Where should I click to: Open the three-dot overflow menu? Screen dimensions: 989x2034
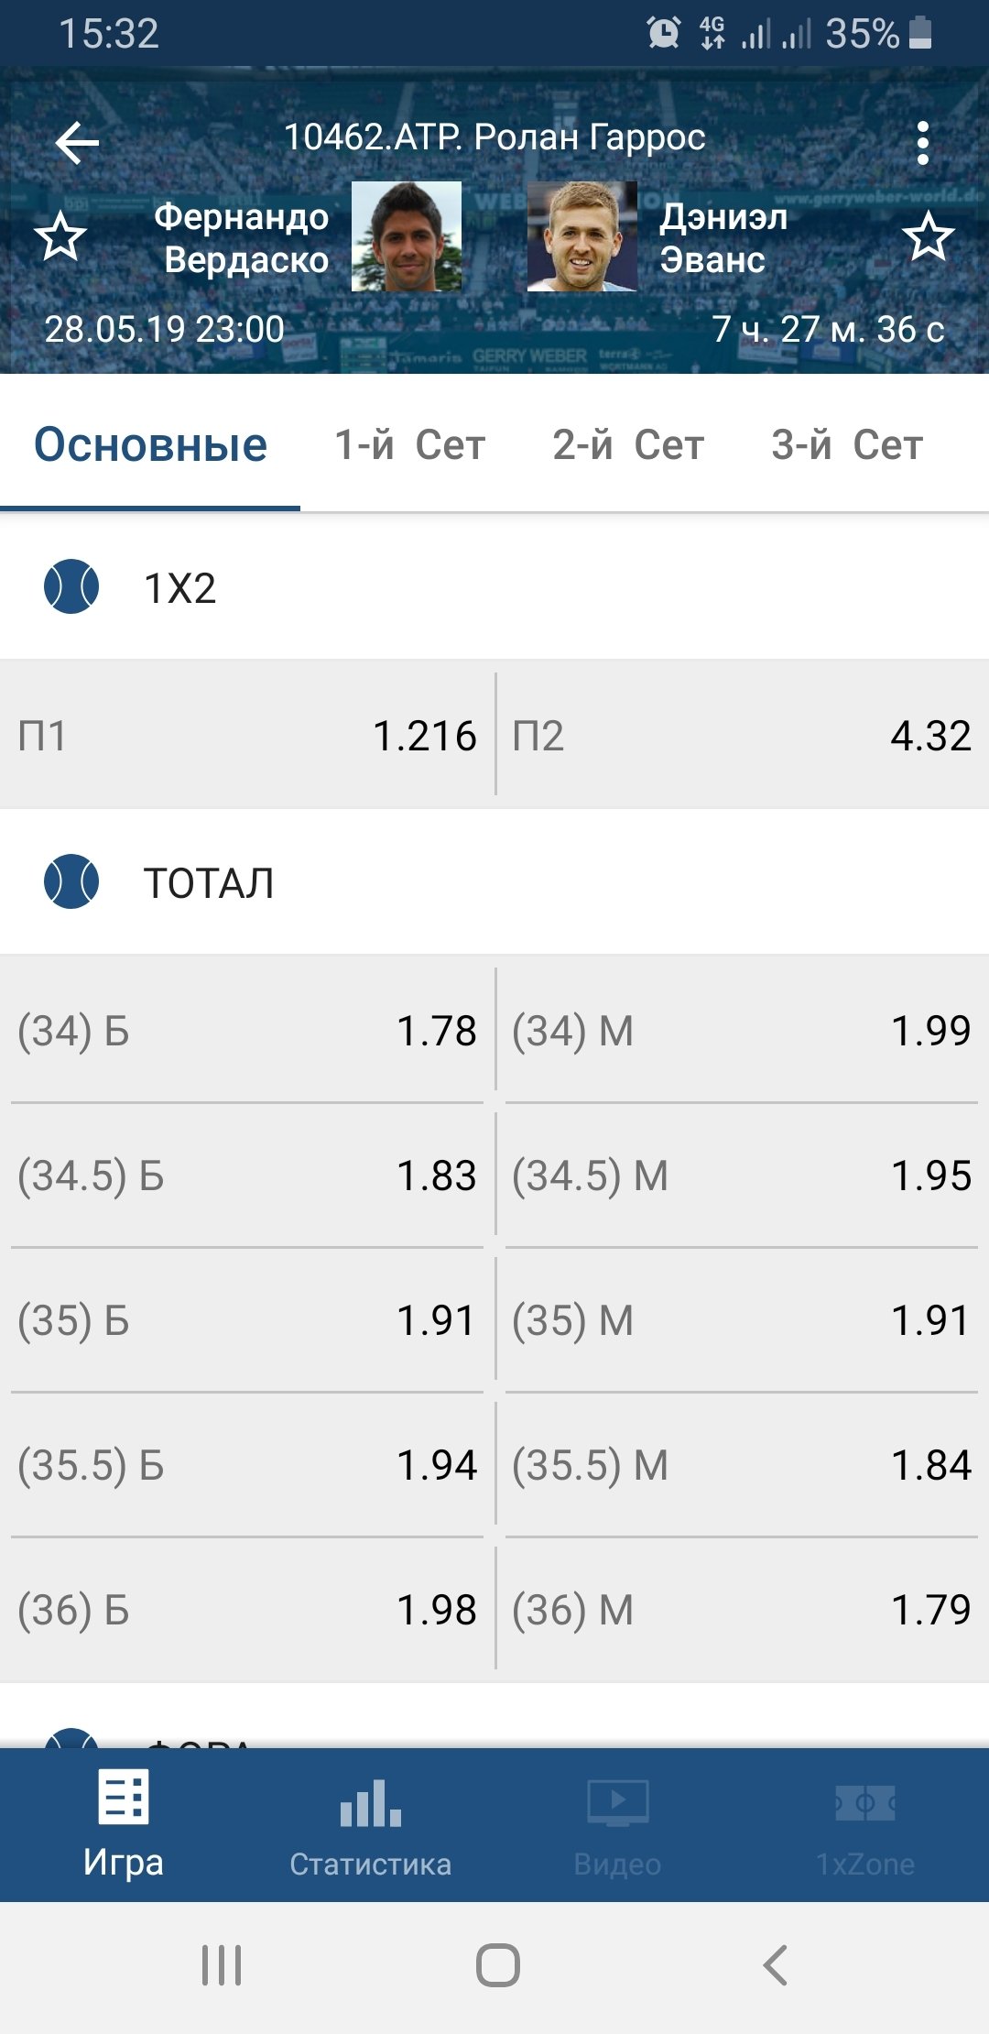coord(923,143)
